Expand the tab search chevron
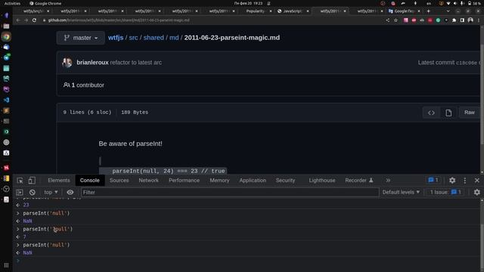 pos(448,11)
